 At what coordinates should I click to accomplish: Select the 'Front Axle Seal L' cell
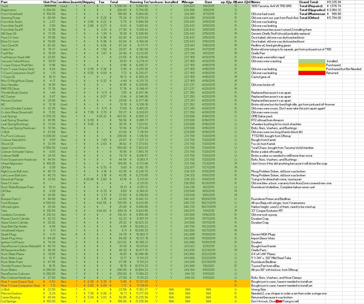[21, 22]
